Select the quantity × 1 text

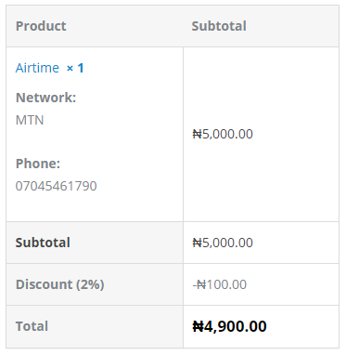coord(75,68)
